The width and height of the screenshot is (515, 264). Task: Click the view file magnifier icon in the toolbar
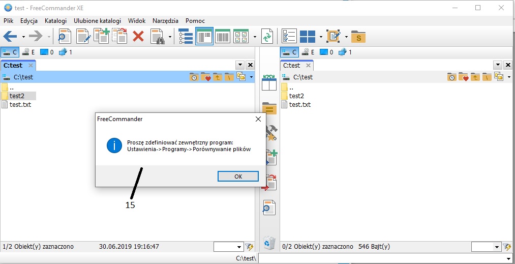(65, 36)
